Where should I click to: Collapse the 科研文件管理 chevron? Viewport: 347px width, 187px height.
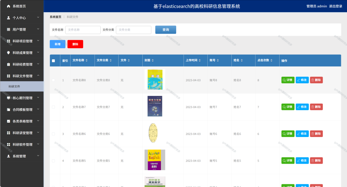point(38,76)
